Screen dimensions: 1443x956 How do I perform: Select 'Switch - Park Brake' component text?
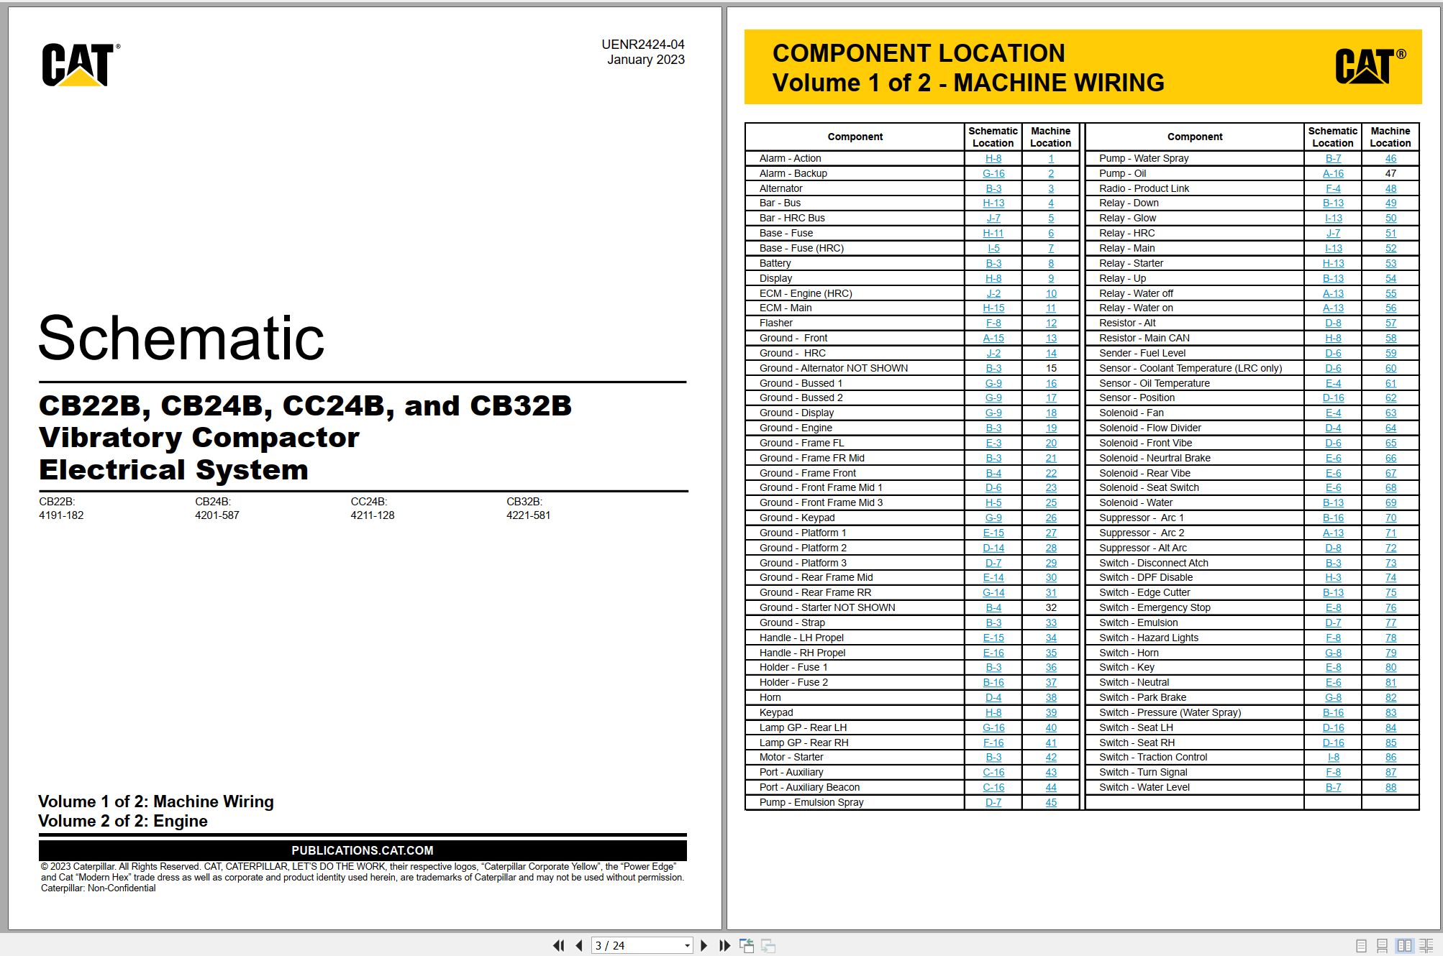tap(1142, 698)
